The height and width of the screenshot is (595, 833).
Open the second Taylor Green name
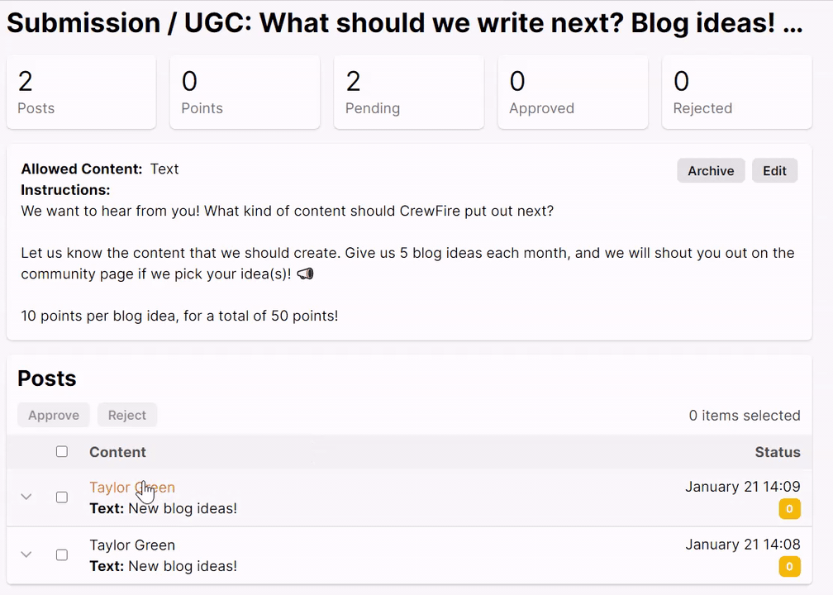pyautogui.click(x=132, y=545)
